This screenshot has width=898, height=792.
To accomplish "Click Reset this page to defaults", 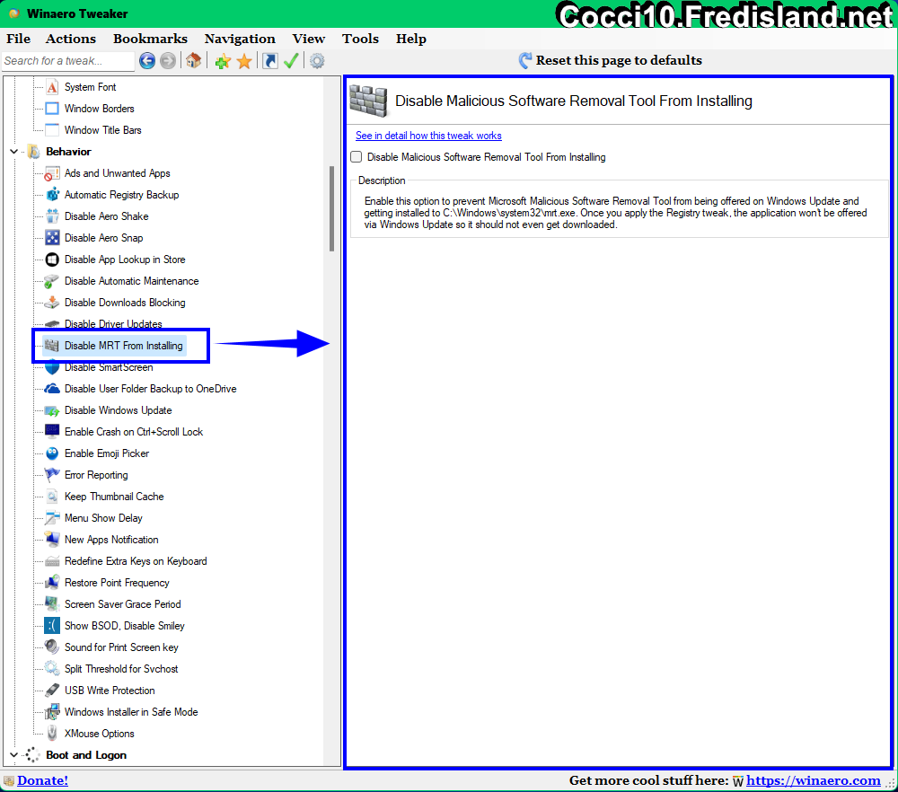I will (611, 61).
